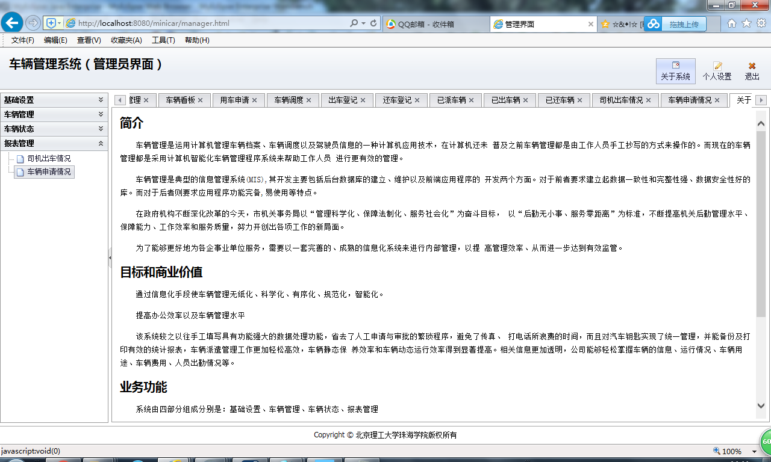The height and width of the screenshot is (462, 771).
Task: Switch to the QQ邮箱 - 收件箱 browser tab
Action: coord(435,24)
